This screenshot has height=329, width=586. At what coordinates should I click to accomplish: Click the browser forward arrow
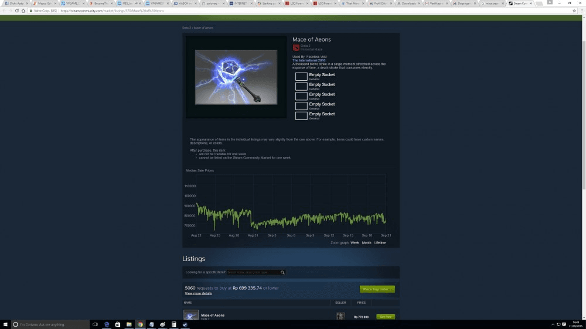(x=11, y=11)
